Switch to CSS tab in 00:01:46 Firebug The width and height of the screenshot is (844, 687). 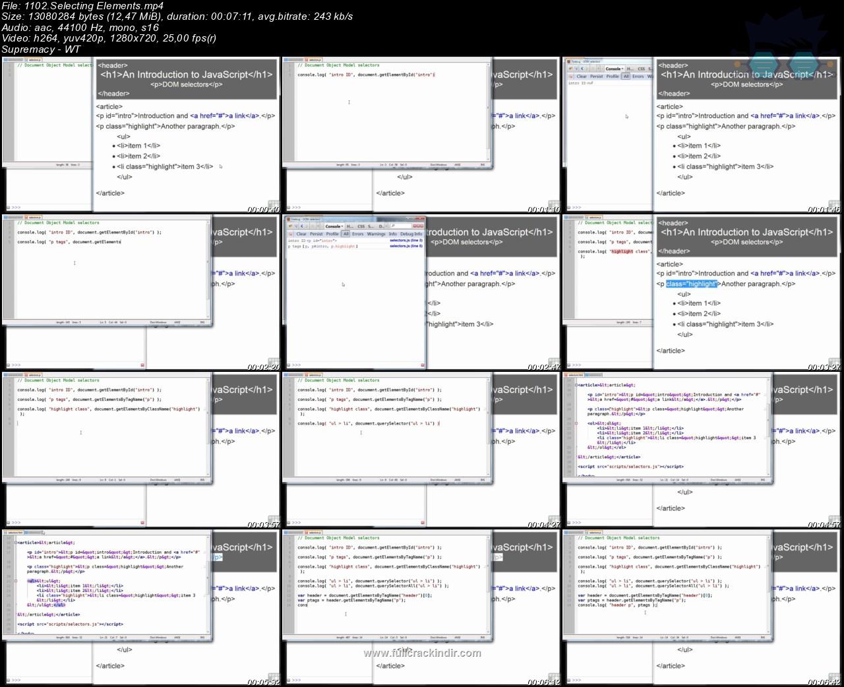coord(642,69)
